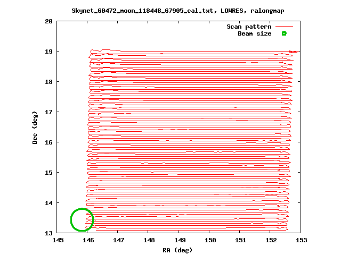Click the RA axis value 145

(x=58, y=240)
